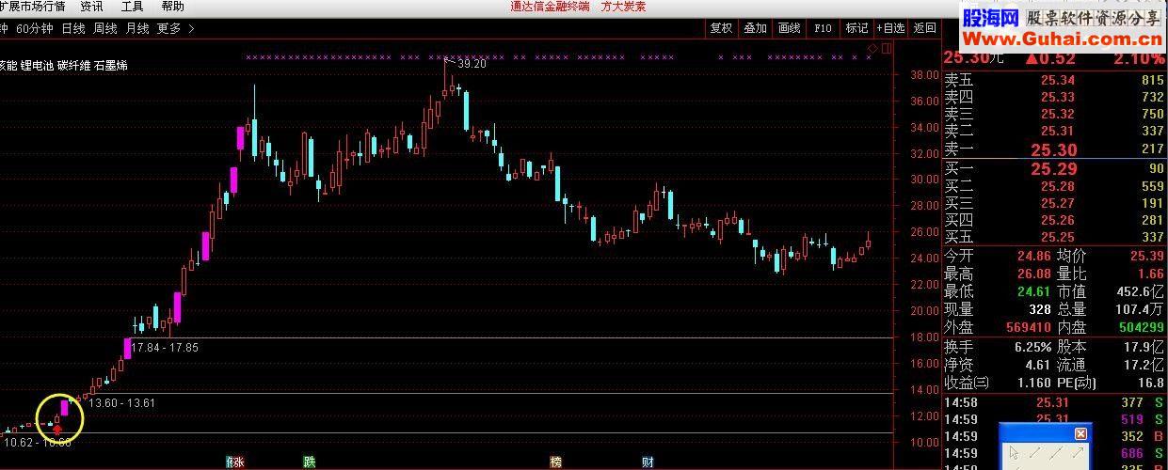The width and height of the screenshot is (1168, 470).
Task: Click the 财 marker at the chart bottom
Action: point(648,462)
